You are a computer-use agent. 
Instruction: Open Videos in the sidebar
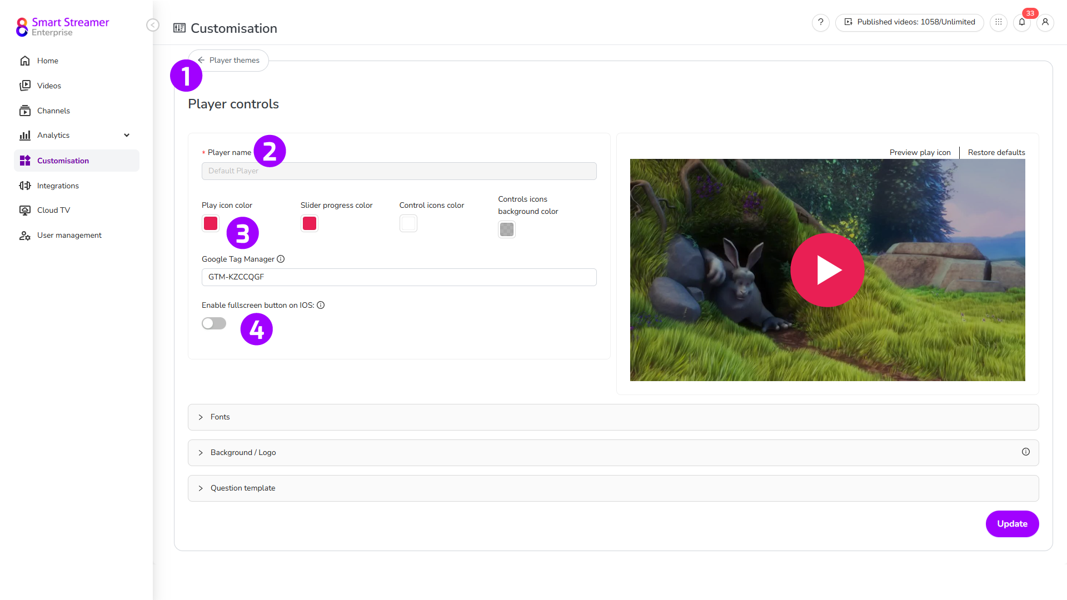coord(49,86)
